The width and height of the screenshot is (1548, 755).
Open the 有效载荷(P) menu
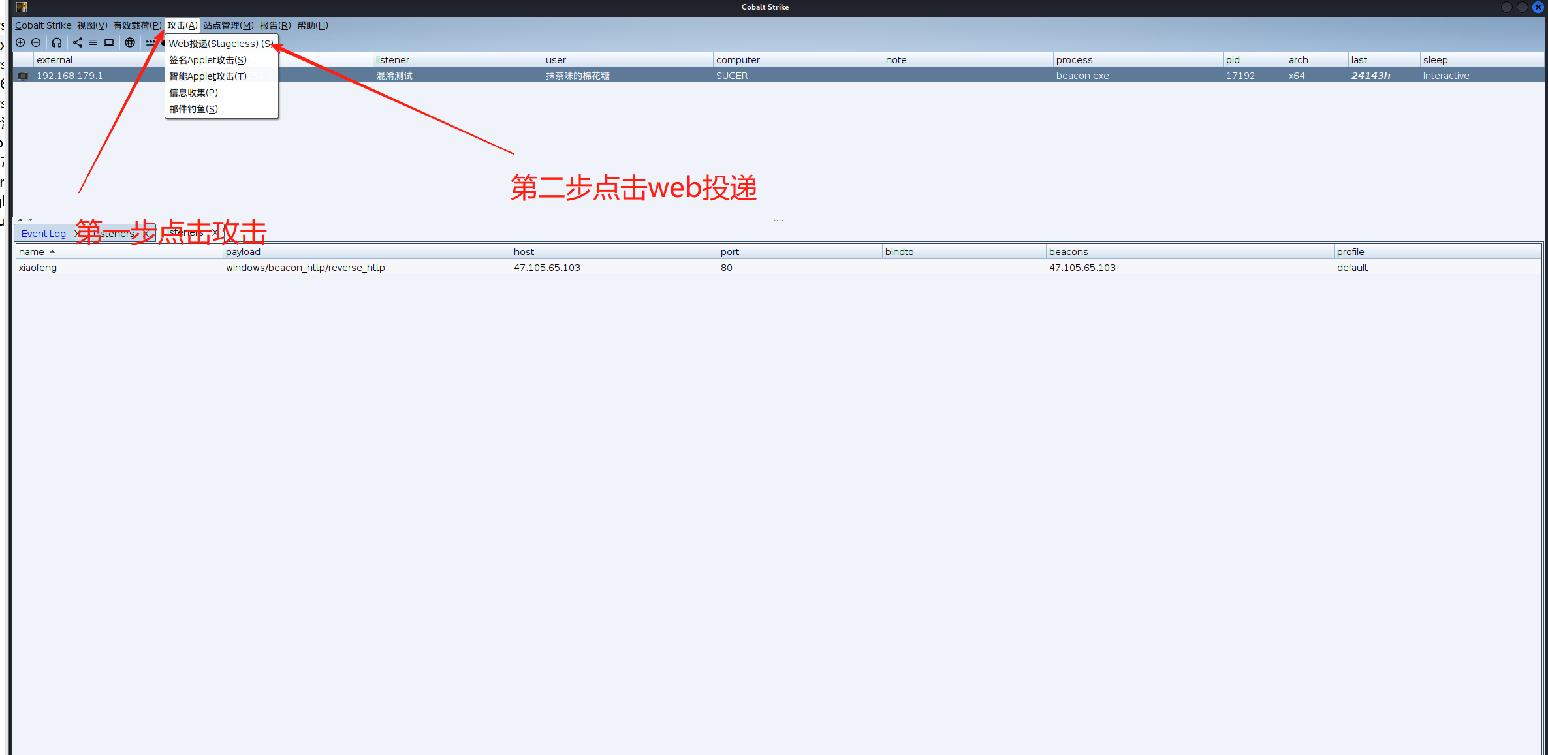click(x=137, y=25)
